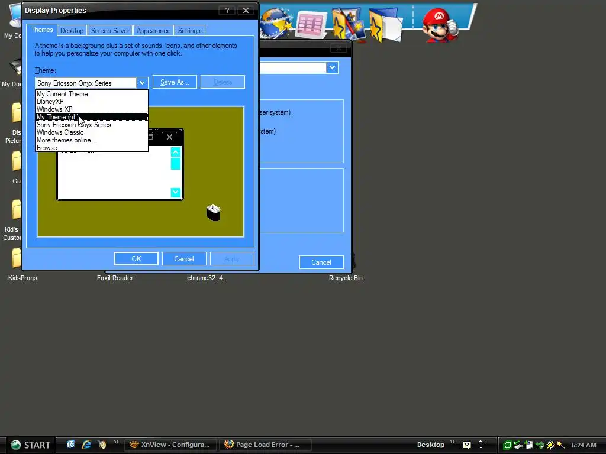
Task: Launch Internet Explorer from quick launch
Action: 86,445
